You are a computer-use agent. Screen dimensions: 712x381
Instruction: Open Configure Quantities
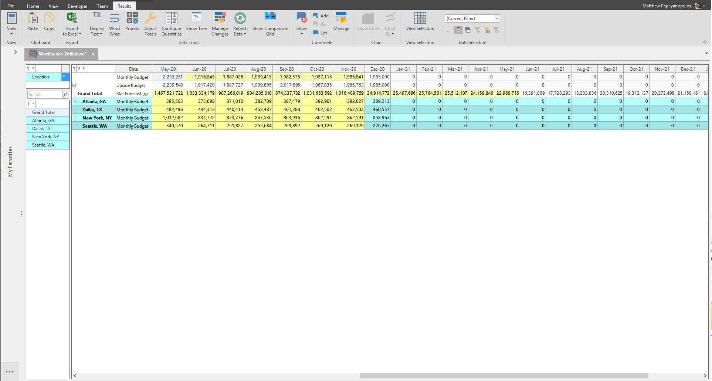[172, 24]
